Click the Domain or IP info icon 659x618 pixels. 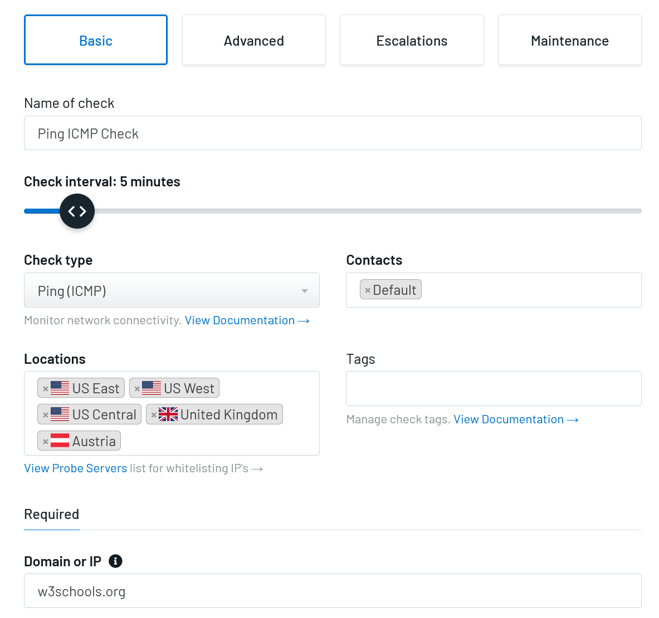115,561
